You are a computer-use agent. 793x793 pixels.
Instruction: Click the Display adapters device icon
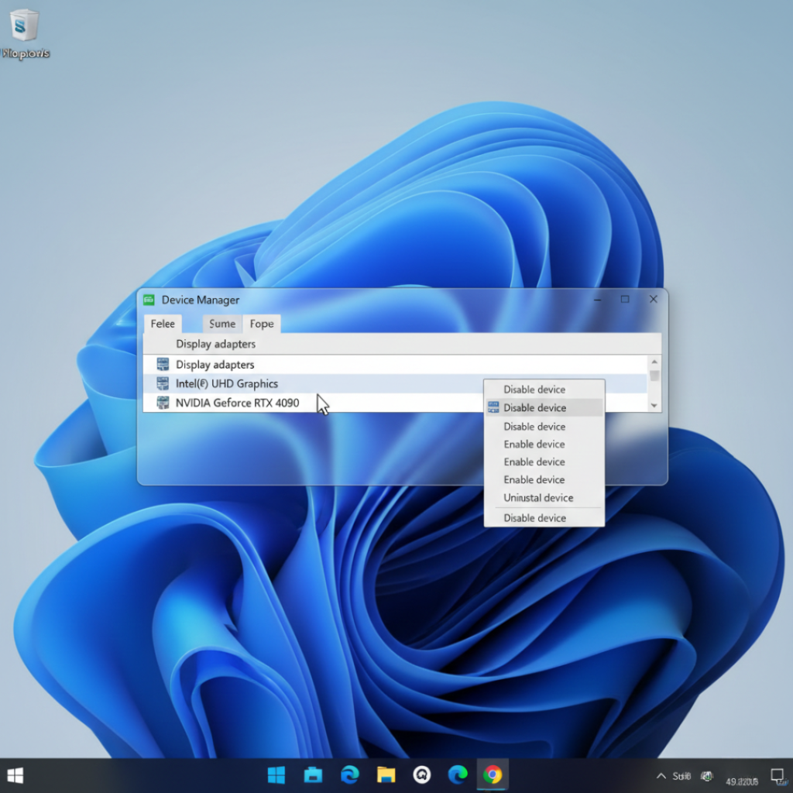pyautogui.click(x=163, y=364)
